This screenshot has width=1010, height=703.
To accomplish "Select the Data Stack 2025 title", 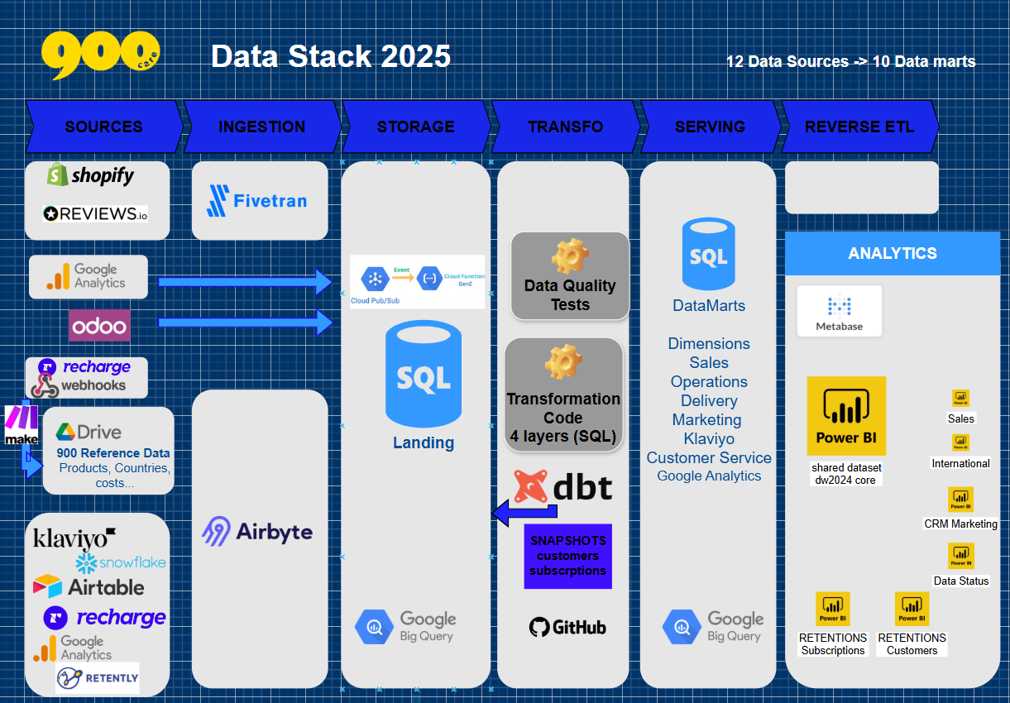I will click(331, 56).
